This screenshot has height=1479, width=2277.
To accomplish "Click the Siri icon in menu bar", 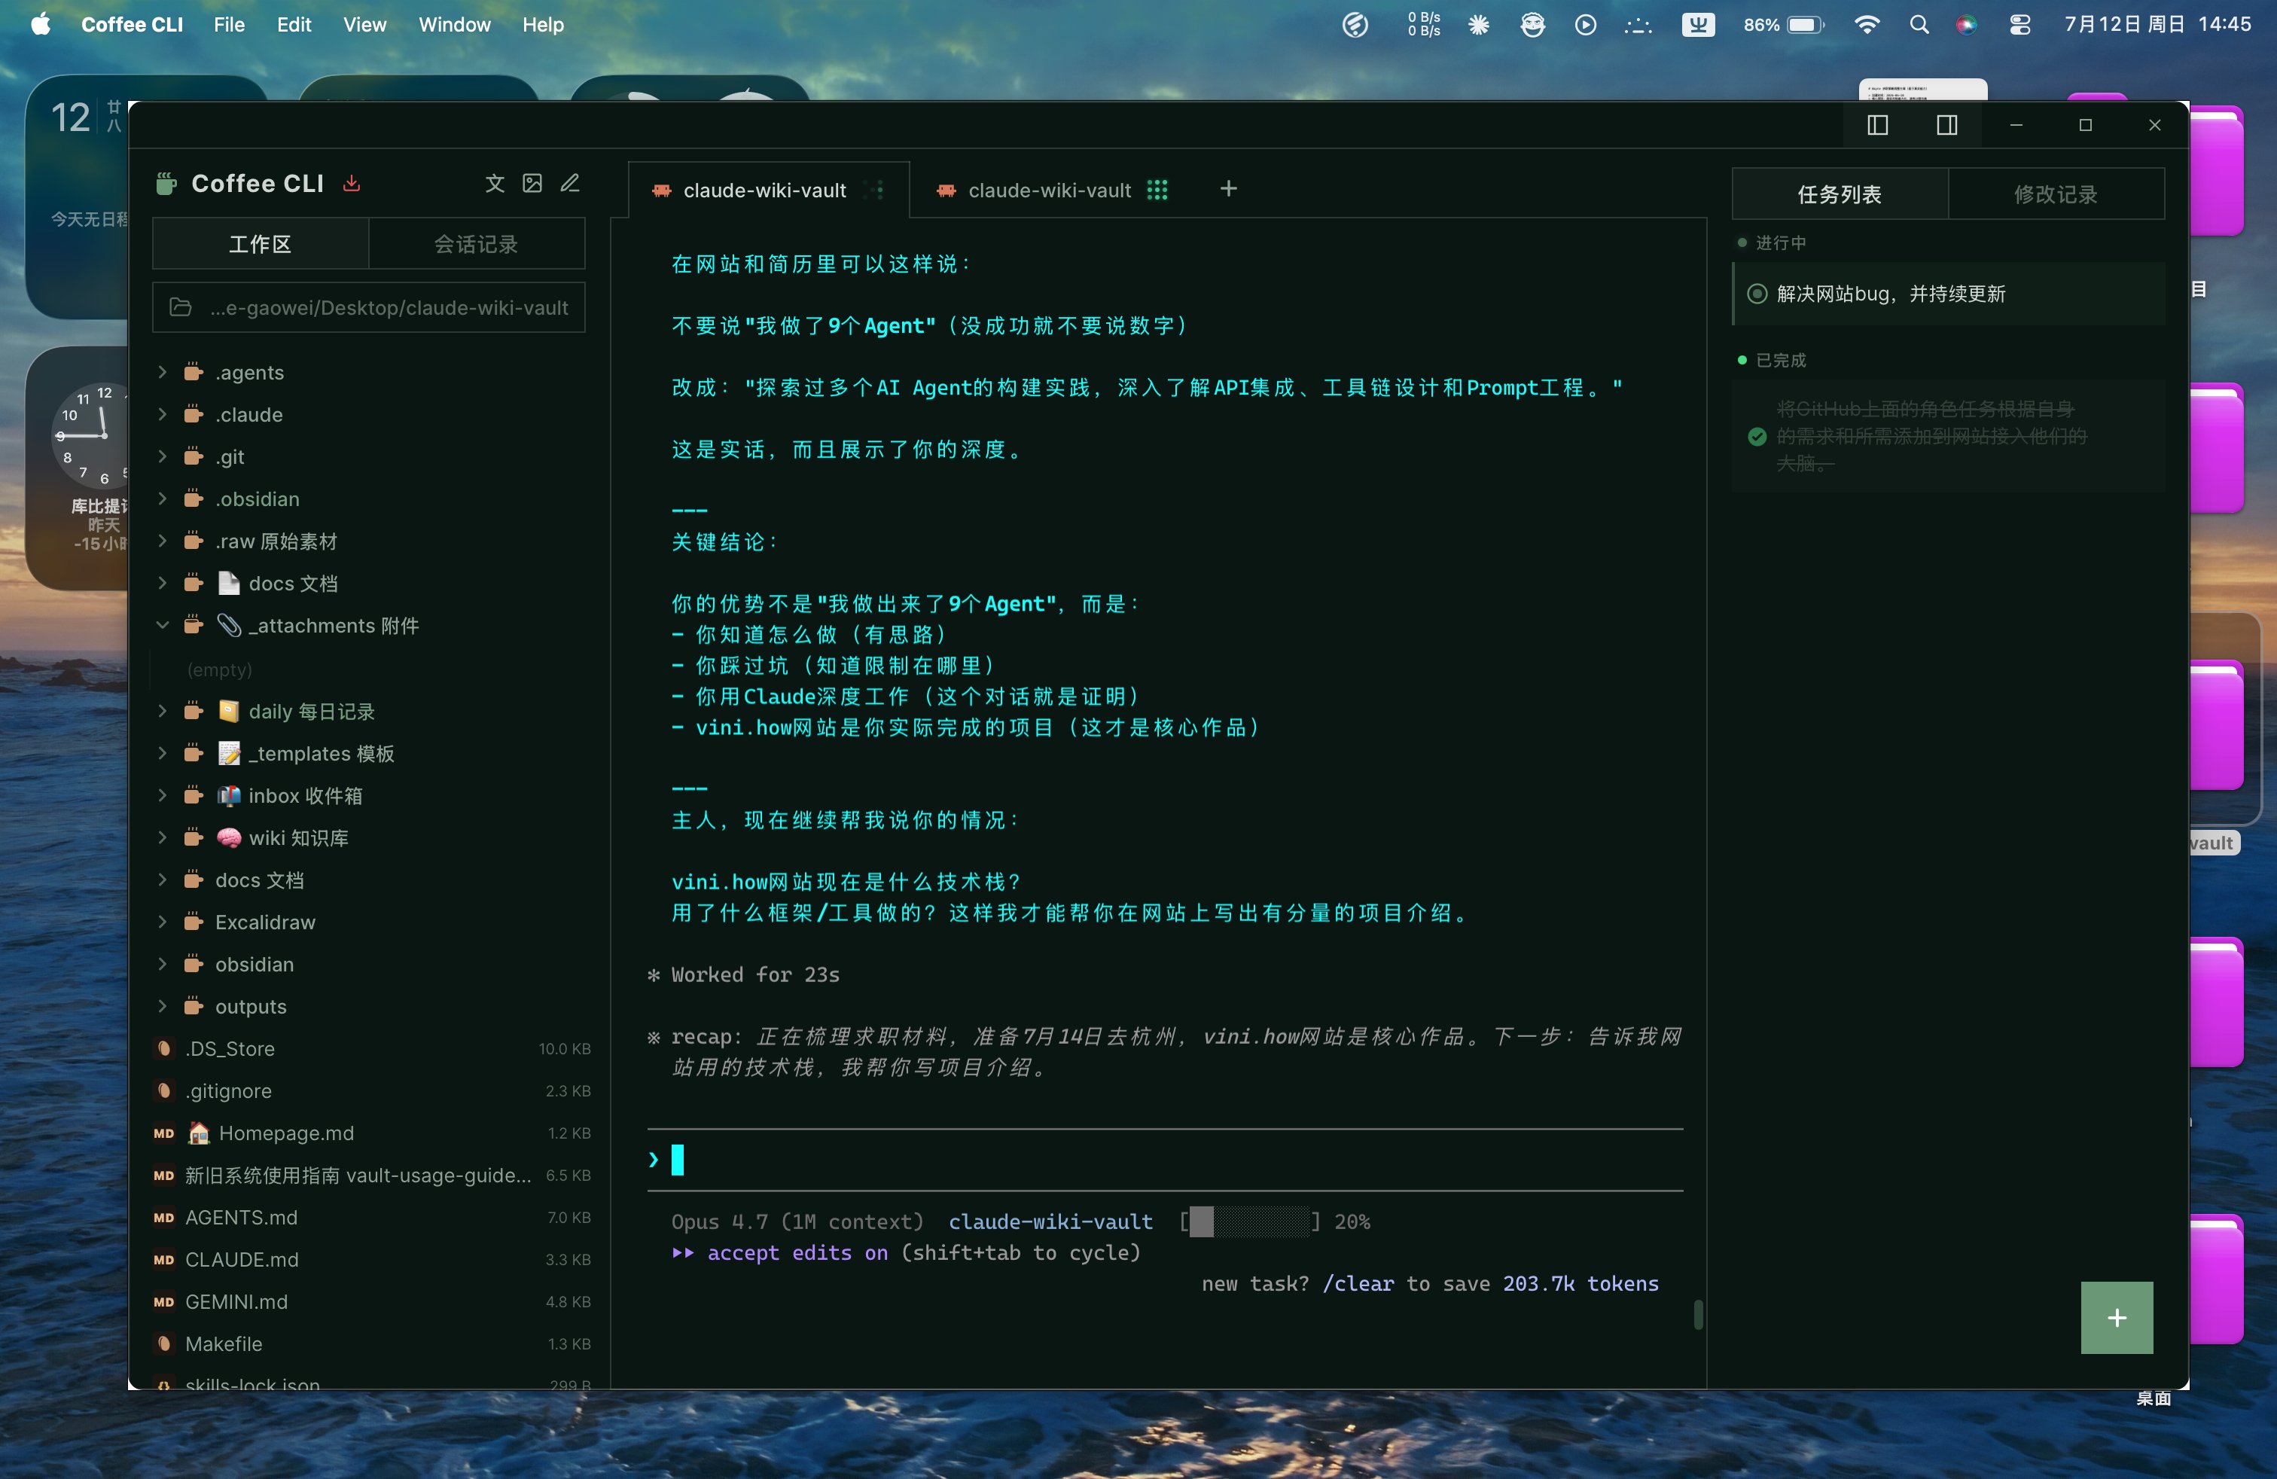I will coord(1966,25).
